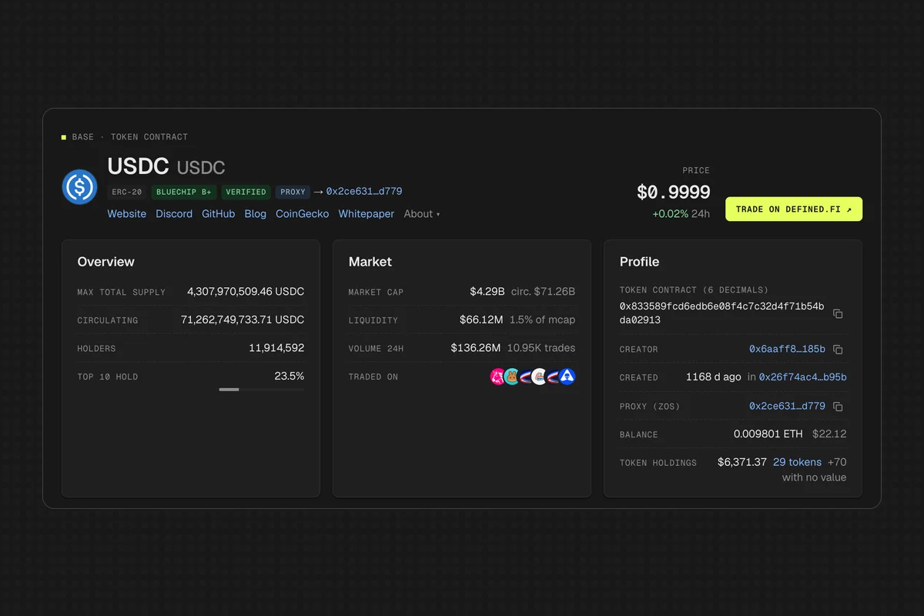The height and width of the screenshot is (616, 924).
Task: Click the BASE · TOKEN CONTRACT label
Action: (x=129, y=137)
